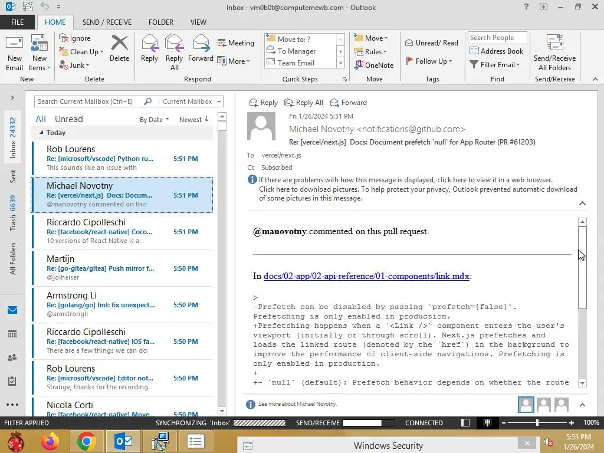Click the sender's contact photo
This screenshot has height=453, width=604.
point(261,126)
